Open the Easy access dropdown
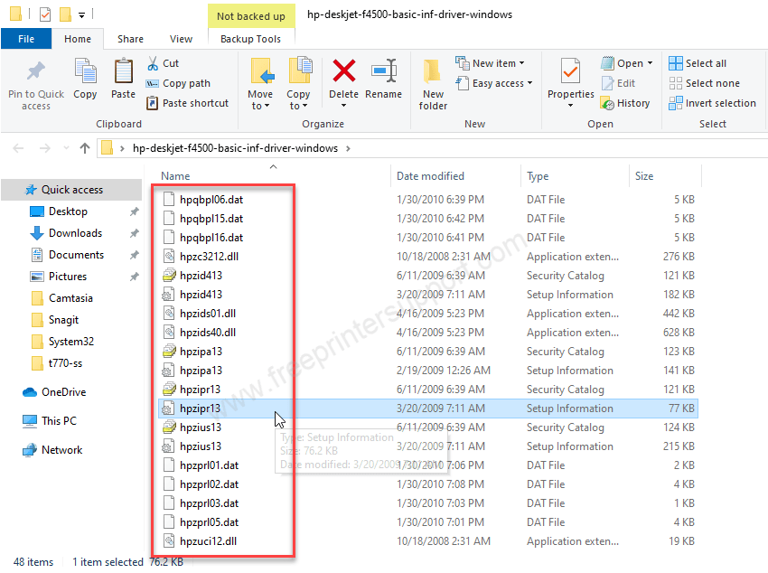 [x=494, y=83]
